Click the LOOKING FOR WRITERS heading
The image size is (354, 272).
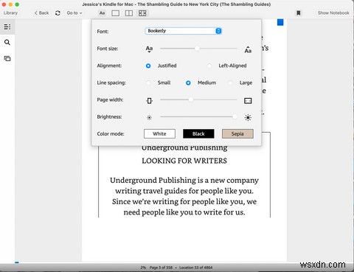pos(184,161)
